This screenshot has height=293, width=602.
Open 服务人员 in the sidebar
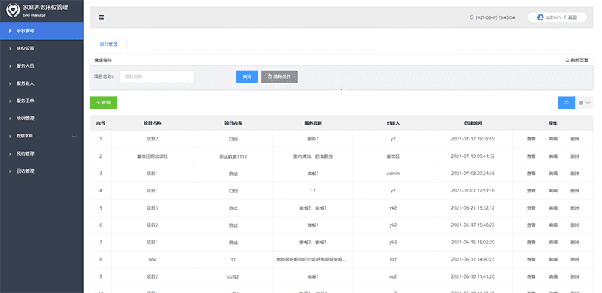click(x=41, y=66)
